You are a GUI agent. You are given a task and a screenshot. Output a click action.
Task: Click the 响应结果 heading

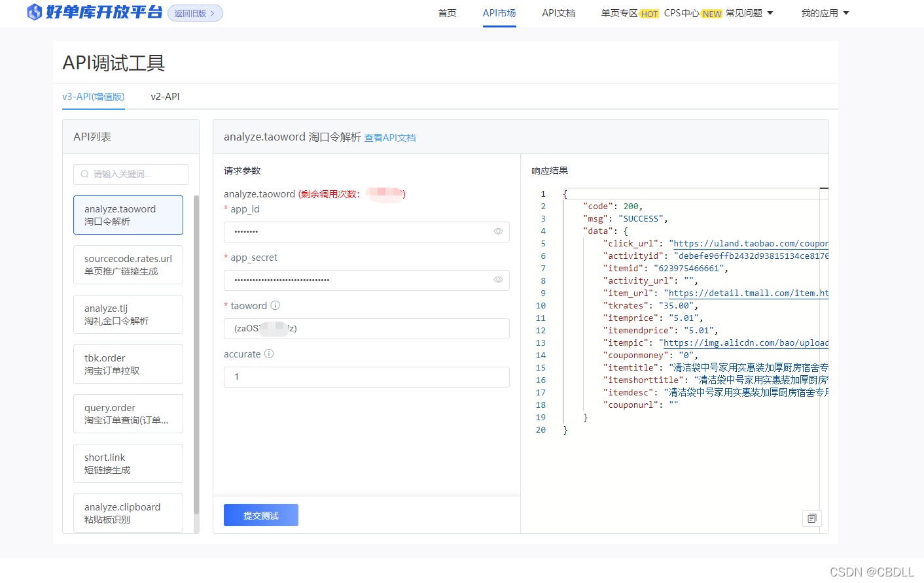tap(550, 171)
